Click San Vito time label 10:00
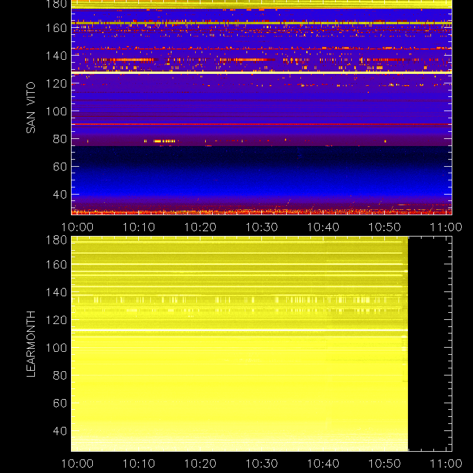The image size is (473, 473). (x=77, y=227)
